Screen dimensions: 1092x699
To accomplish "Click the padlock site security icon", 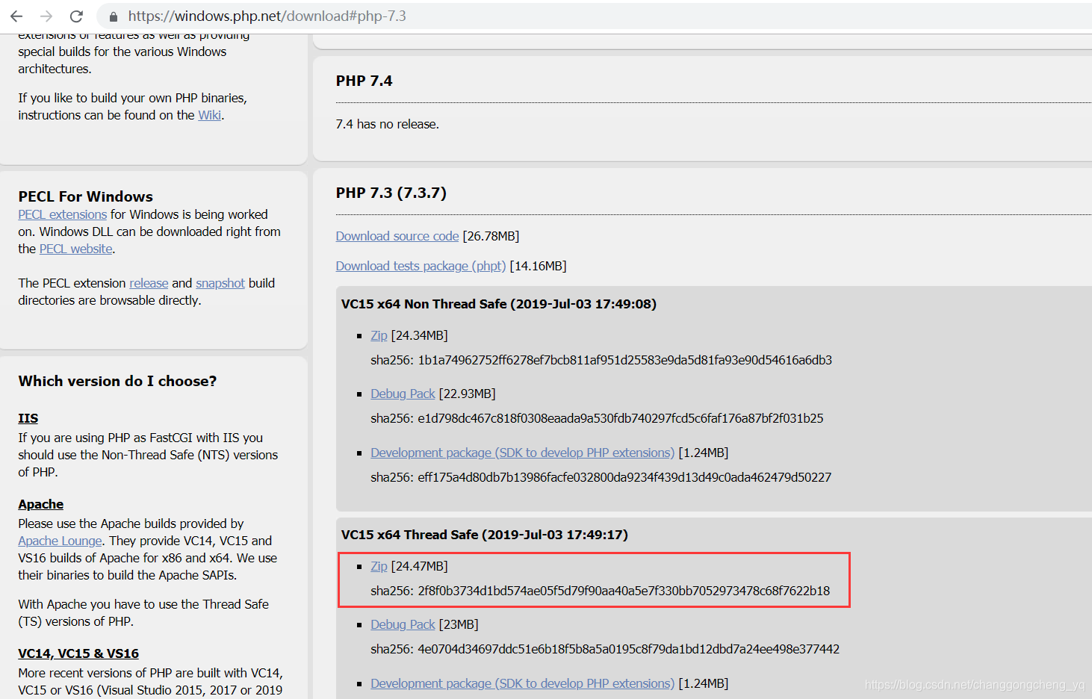I will pyautogui.click(x=114, y=16).
